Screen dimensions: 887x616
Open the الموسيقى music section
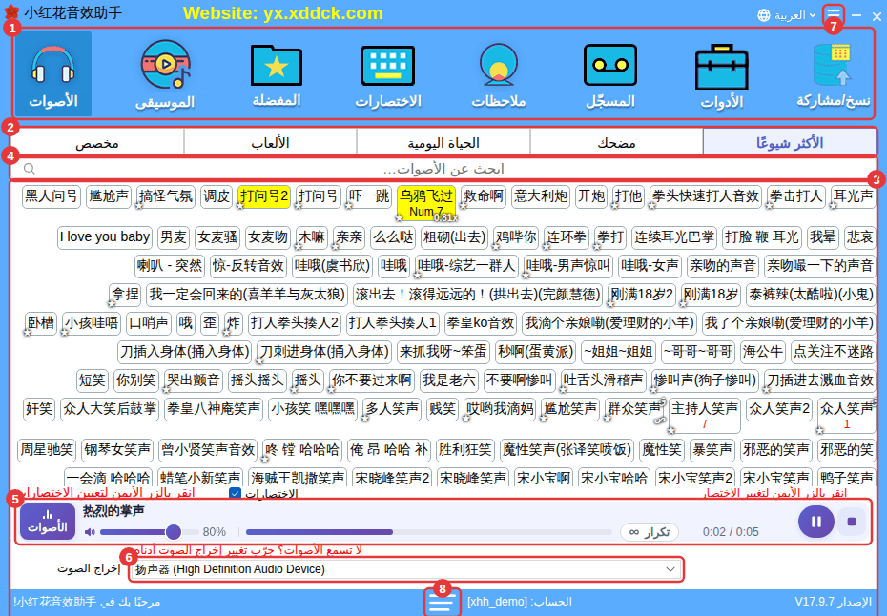(165, 73)
